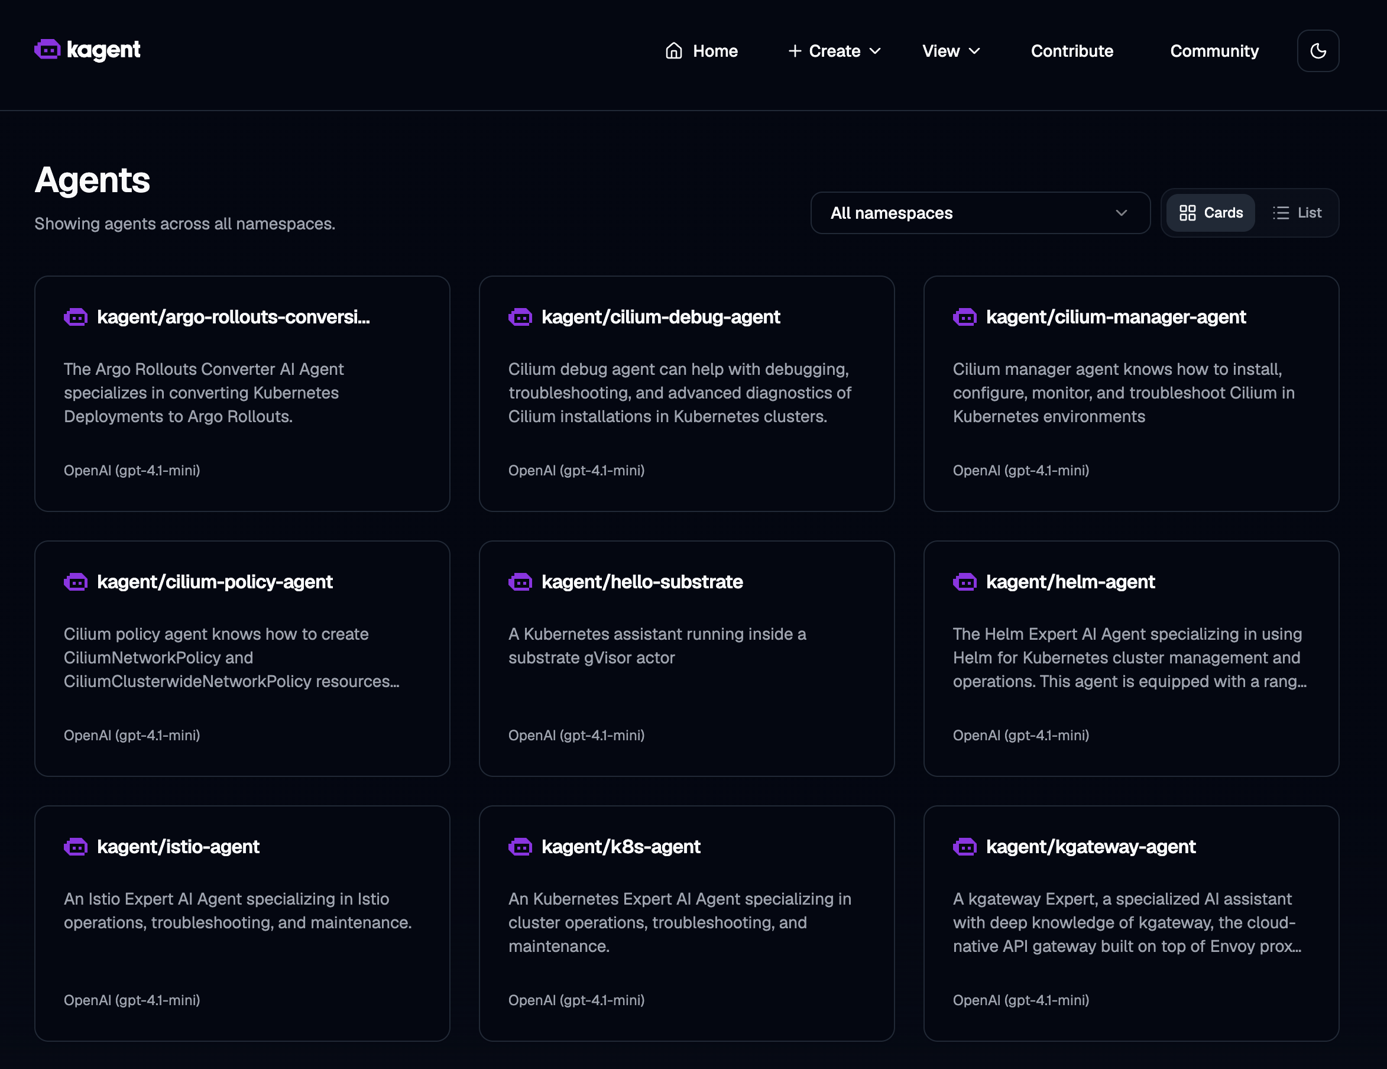1387x1069 pixels.
Task: Go to Home in navigation
Action: [715, 51]
